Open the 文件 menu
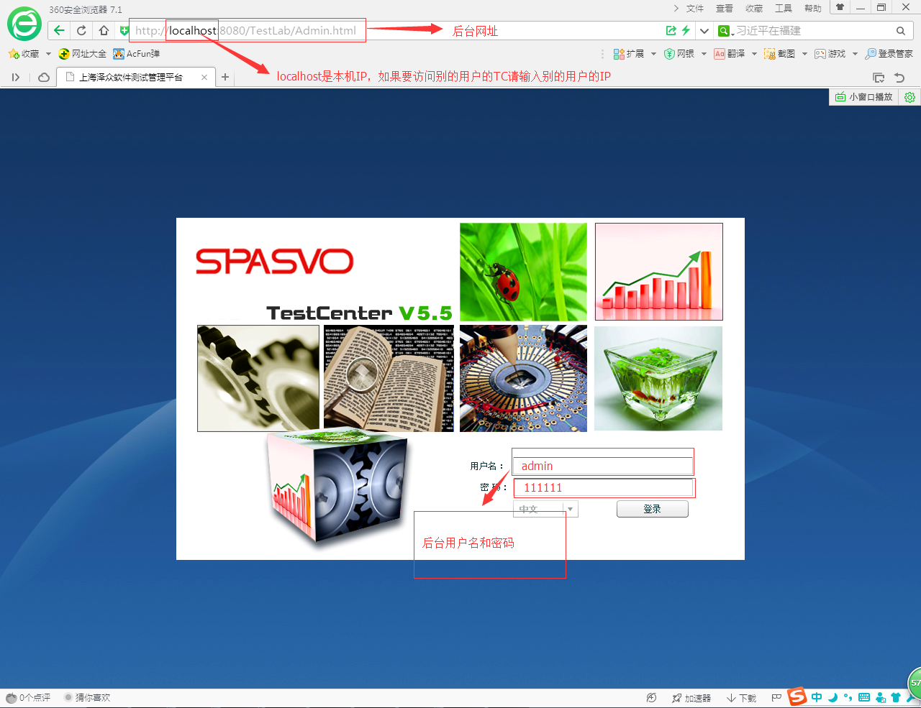This screenshot has width=921, height=708. pos(695,9)
